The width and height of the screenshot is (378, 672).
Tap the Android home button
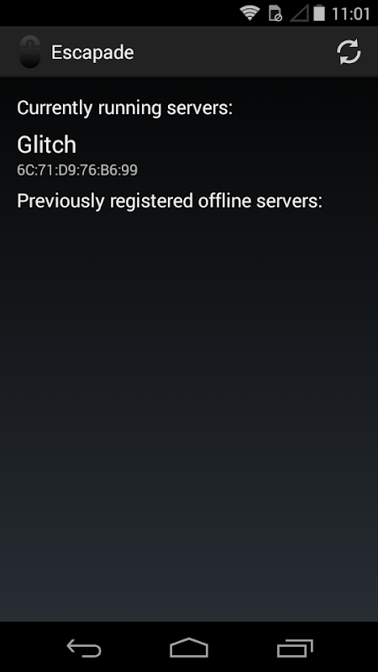click(189, 647)
